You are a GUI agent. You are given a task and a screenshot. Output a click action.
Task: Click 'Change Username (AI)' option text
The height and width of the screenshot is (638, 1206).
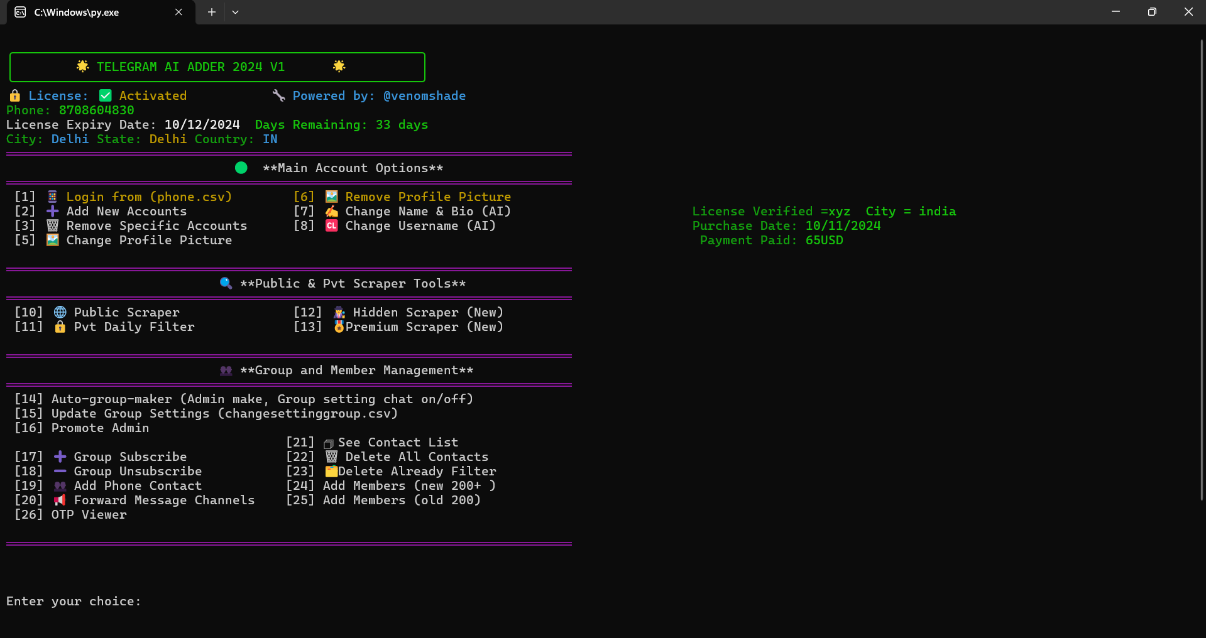[421, 225]
